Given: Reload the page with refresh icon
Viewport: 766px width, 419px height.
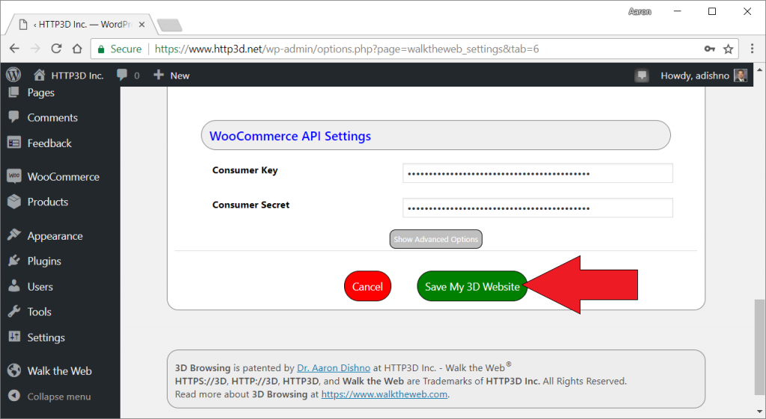Looking at the screenshot, I should (56, 49).
